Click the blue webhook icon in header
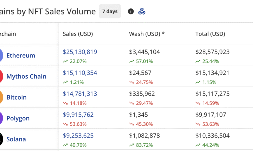253x151 pixels. pos(142,11)
